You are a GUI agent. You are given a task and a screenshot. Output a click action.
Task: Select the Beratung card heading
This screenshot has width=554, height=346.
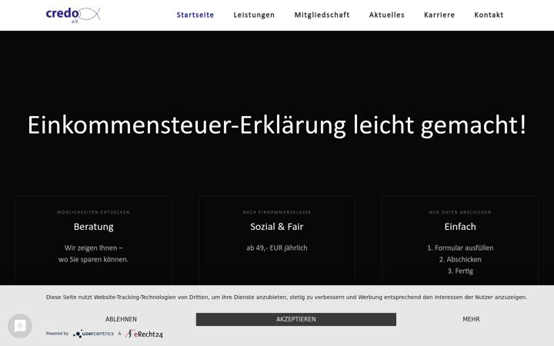tap(94, 227)
